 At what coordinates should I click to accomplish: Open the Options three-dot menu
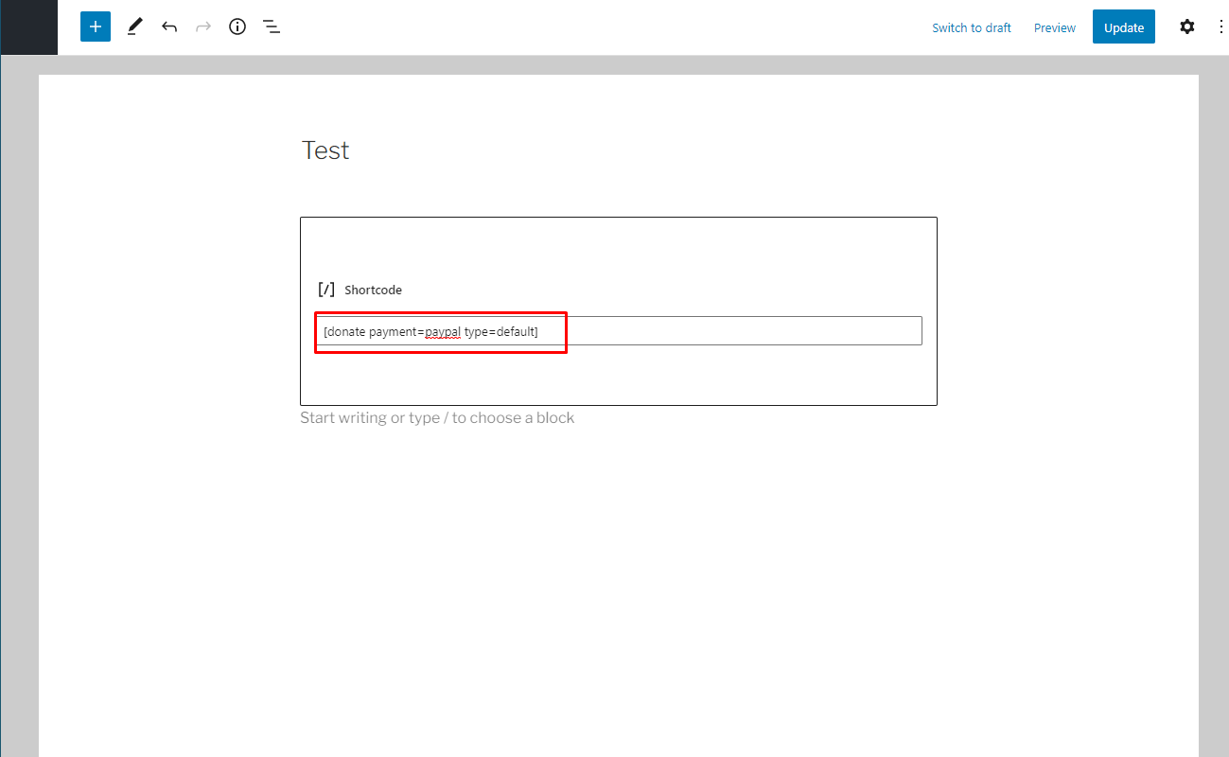pos(1220,26)
